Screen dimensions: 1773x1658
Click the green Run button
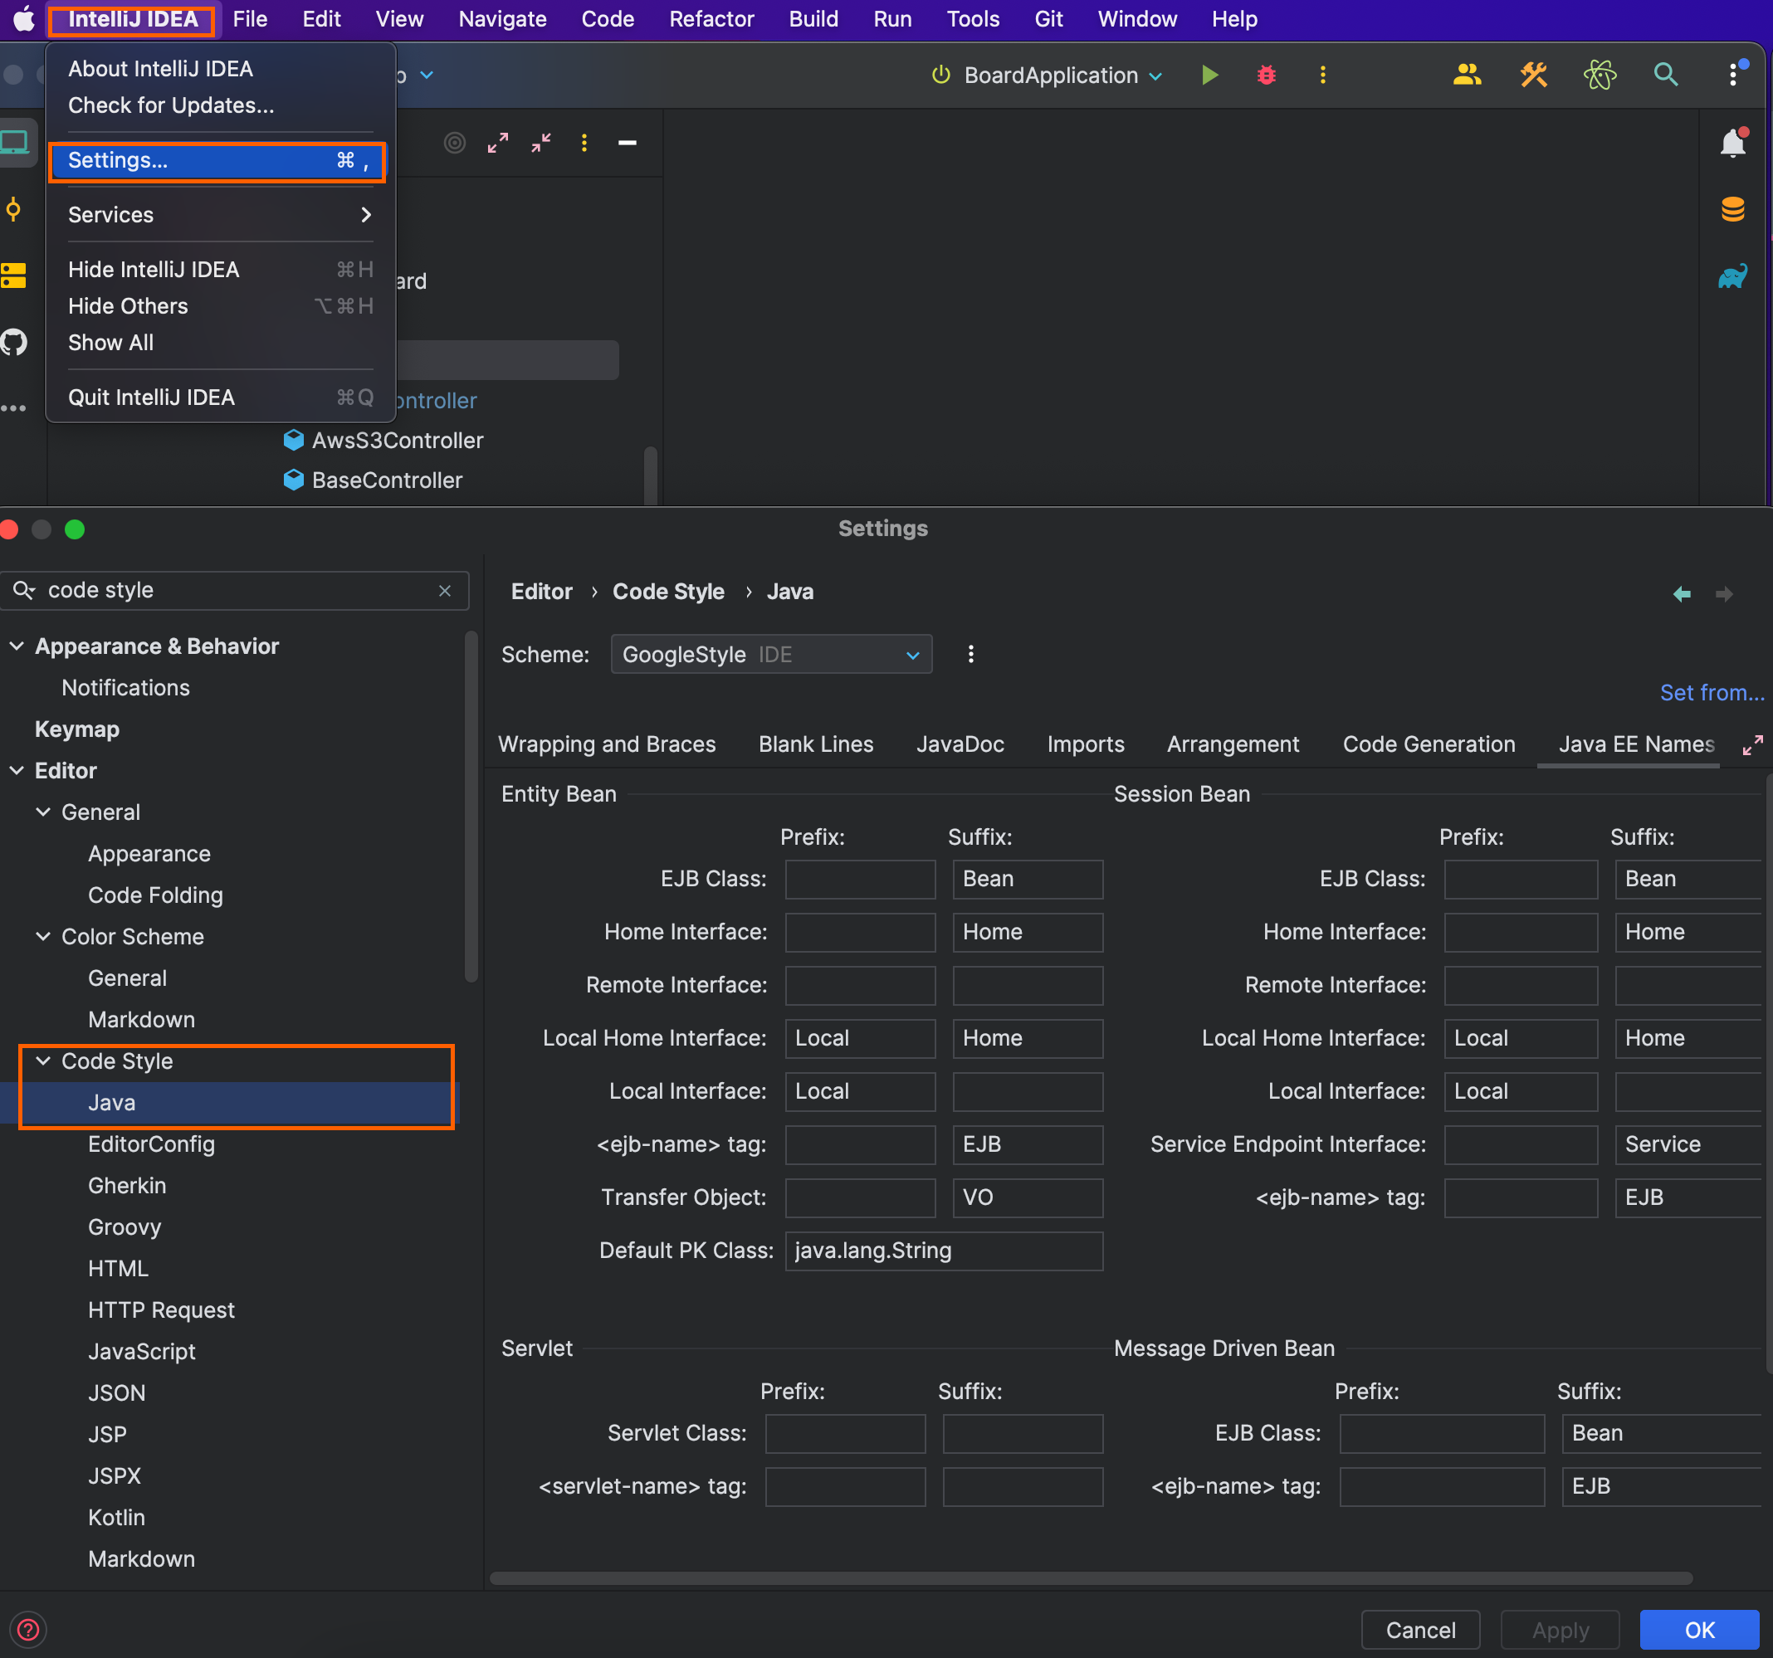click(x=1209, y=75)
